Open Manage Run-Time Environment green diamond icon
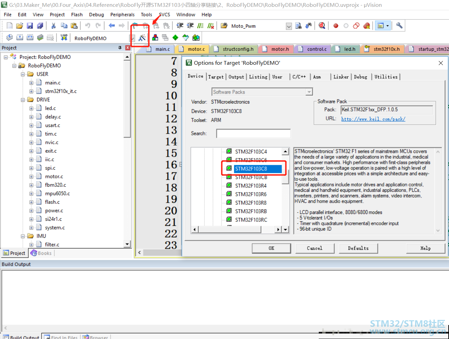 [x=175, y=37]
